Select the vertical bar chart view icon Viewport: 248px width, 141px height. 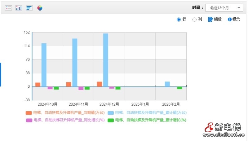pos(19,8)
